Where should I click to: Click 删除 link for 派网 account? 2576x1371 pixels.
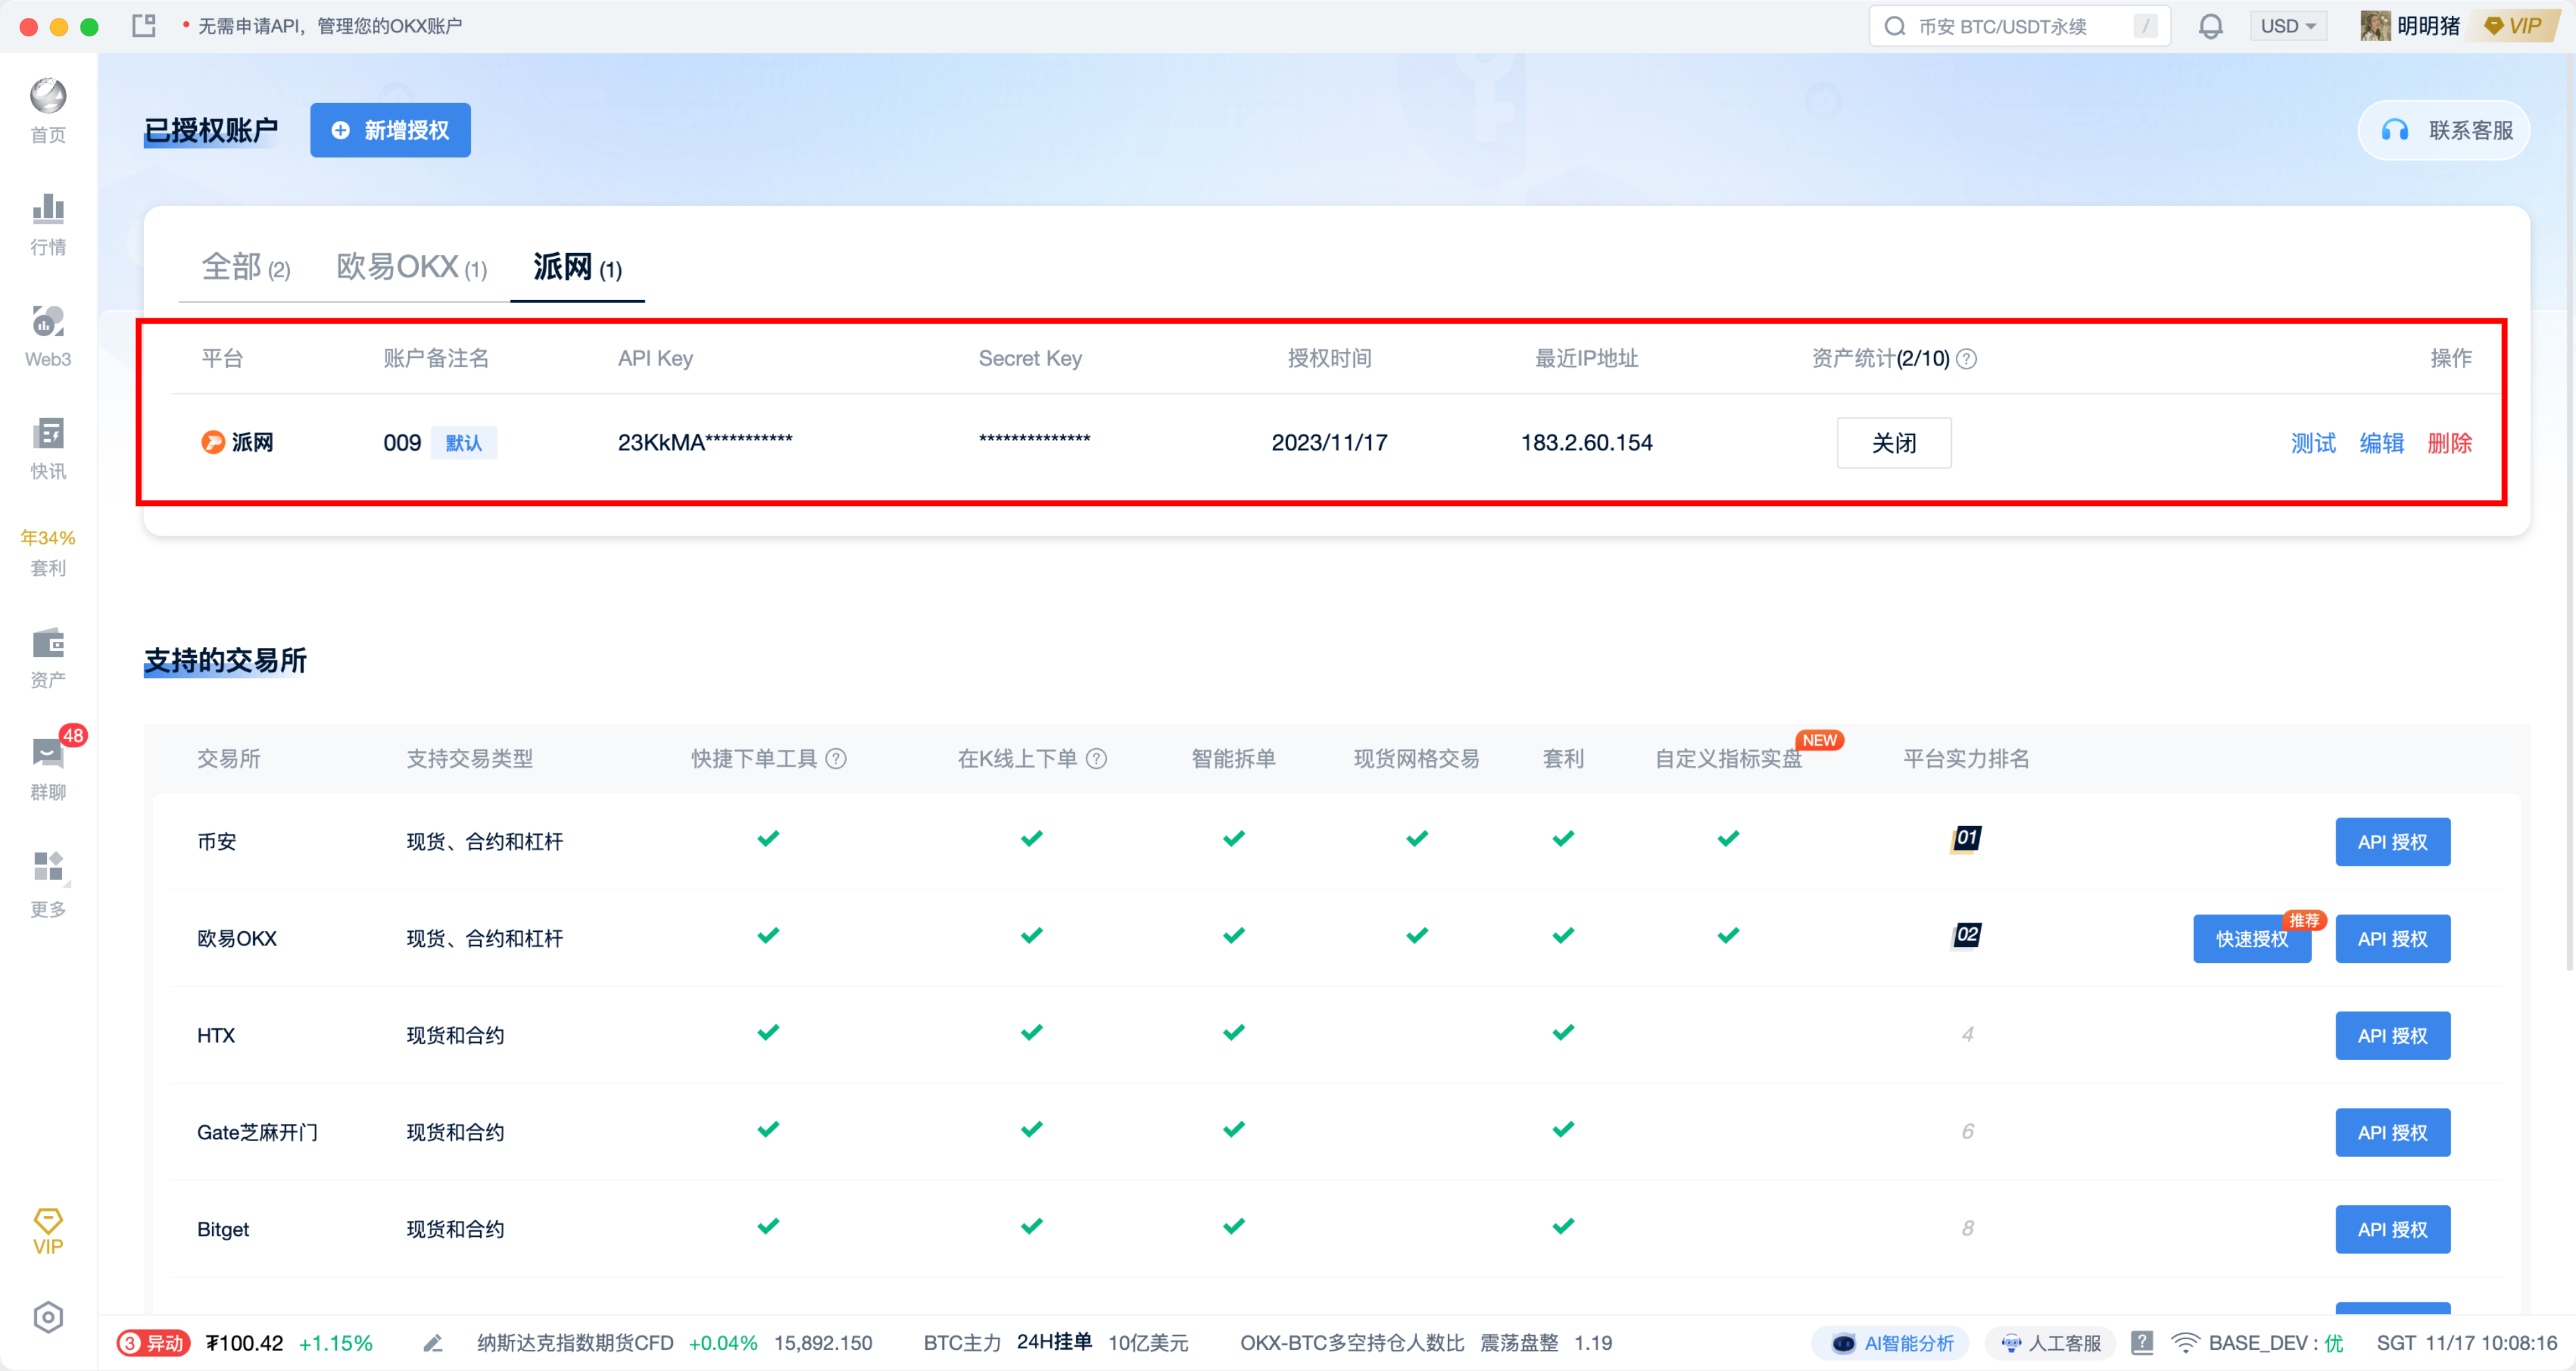click(2449, 442)
